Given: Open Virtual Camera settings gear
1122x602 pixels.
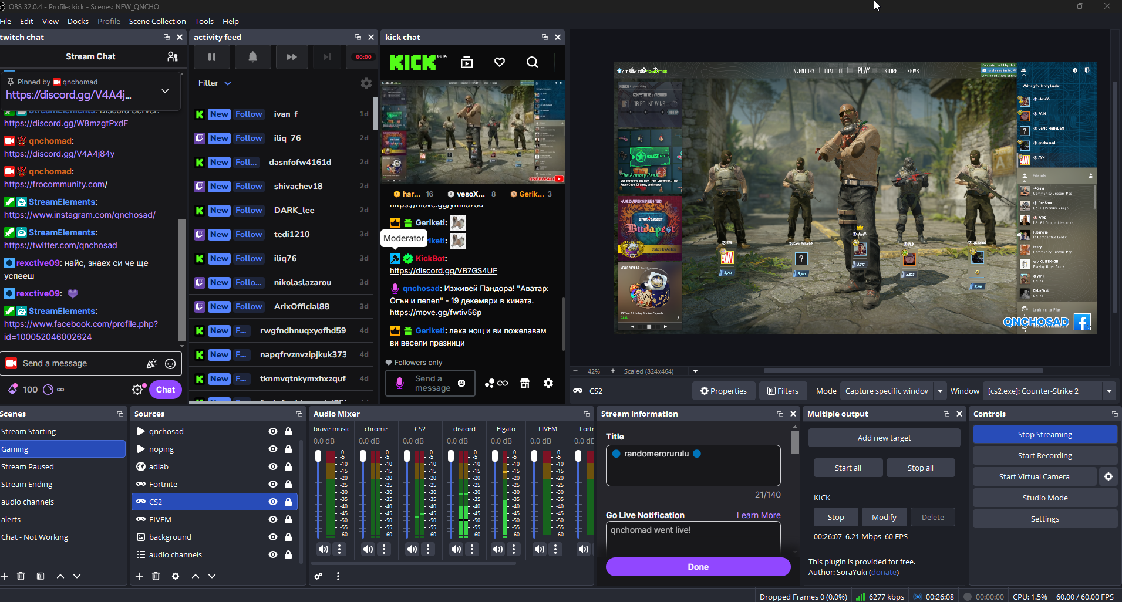Looking at the screenshot, I should (x=1108, y=476).
